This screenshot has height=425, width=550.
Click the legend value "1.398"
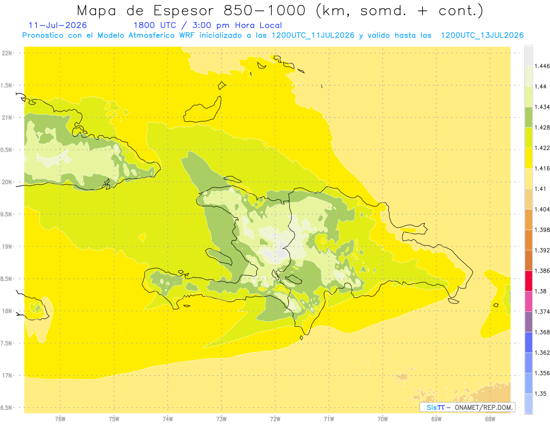click(542, 230)
